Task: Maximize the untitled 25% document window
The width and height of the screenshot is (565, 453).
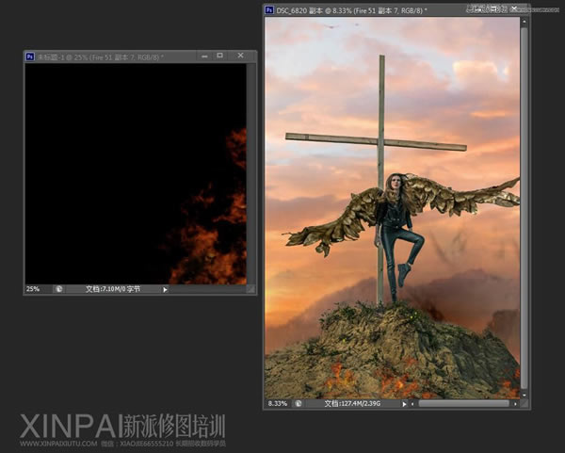Action: (219, 56)
